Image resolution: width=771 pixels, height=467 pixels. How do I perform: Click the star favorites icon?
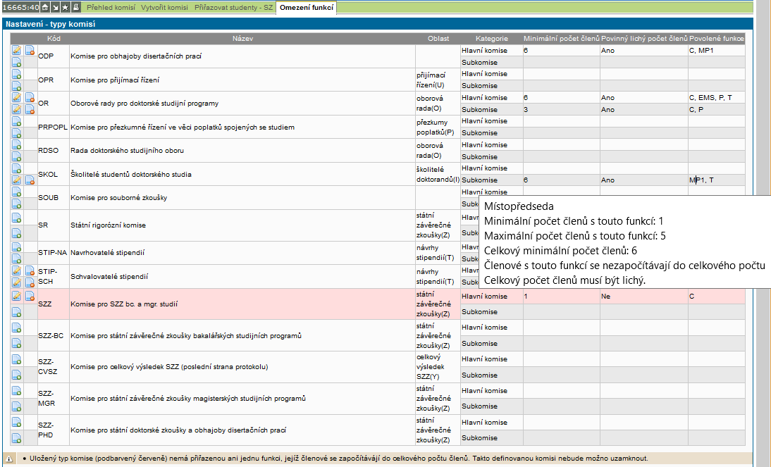(65, 8)
